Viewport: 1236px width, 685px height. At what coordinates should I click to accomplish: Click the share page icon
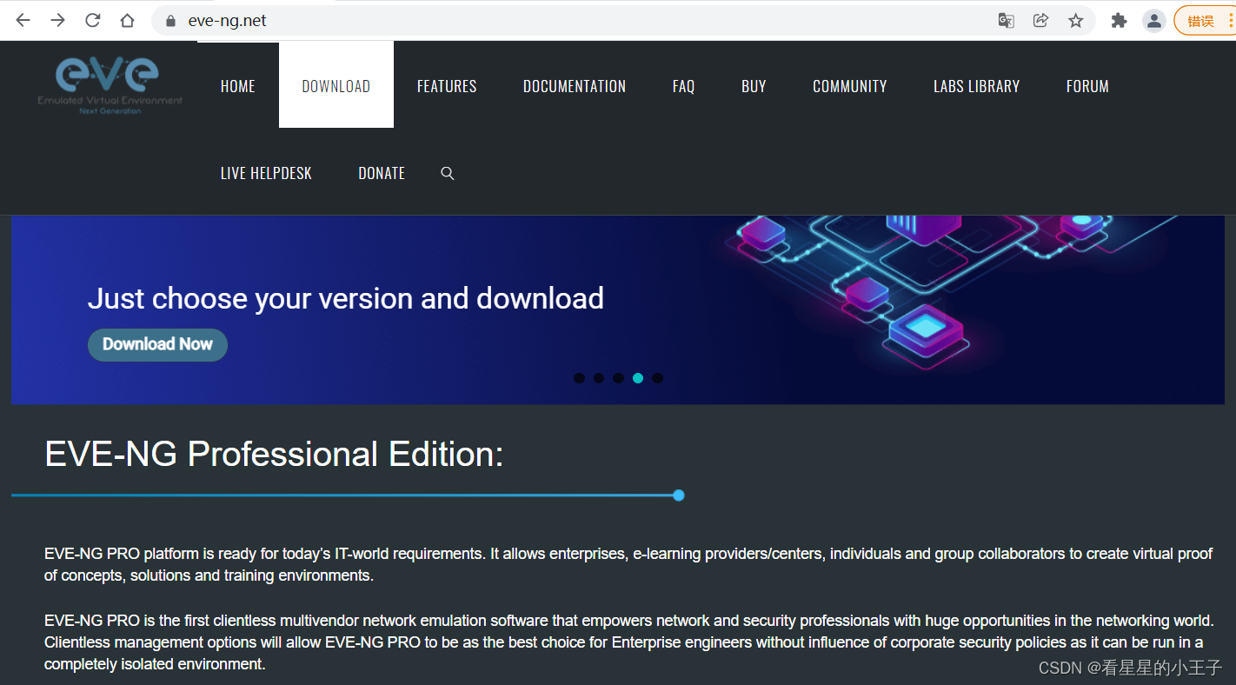pyautogui.click(x=1040, y=20)
